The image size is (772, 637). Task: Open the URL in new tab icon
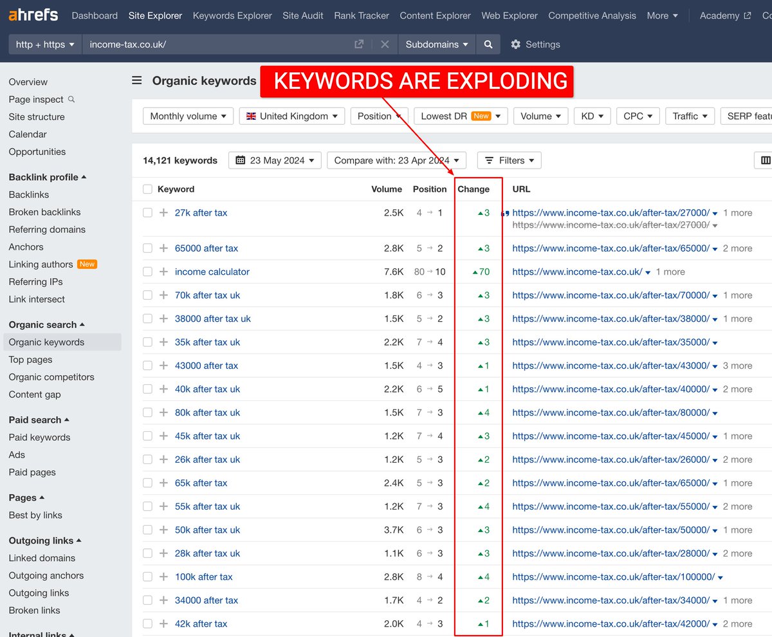(x=359, y=44)
